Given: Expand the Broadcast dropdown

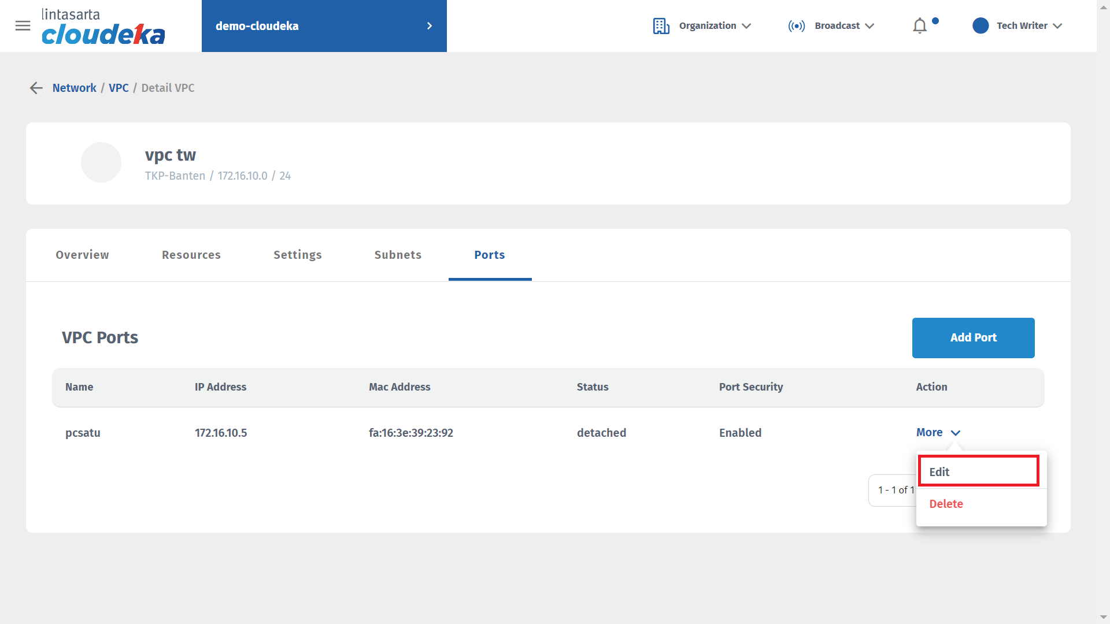Looking at the screenshot, I should click(x=869, y=26).
